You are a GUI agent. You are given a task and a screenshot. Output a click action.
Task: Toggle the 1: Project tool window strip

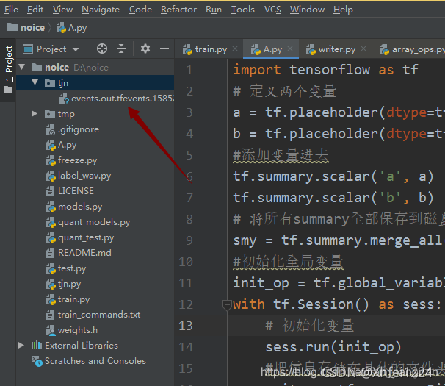click(9, 70)
